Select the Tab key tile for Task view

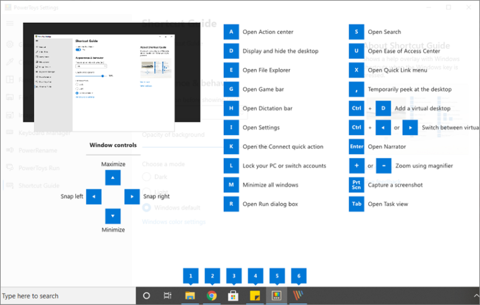pyautogui.click(x=356, y=204)
